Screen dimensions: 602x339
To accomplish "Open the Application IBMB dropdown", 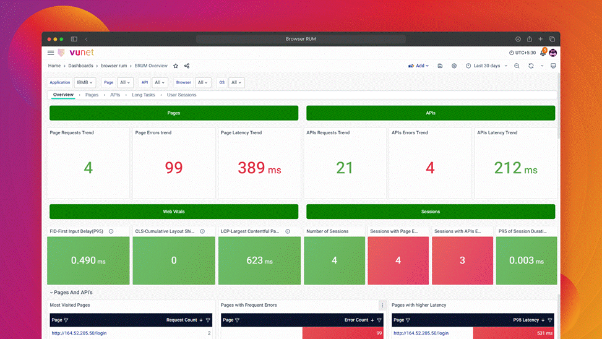I will 85,82.
